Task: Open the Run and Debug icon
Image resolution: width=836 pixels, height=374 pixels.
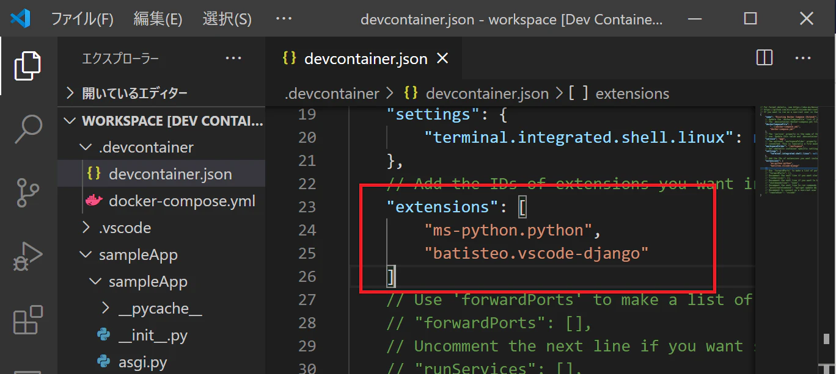Action: tap(28, 256)
